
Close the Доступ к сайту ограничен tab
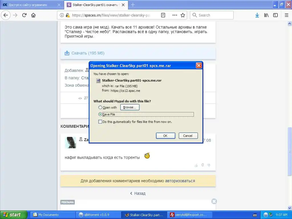(x=59, y=5)
